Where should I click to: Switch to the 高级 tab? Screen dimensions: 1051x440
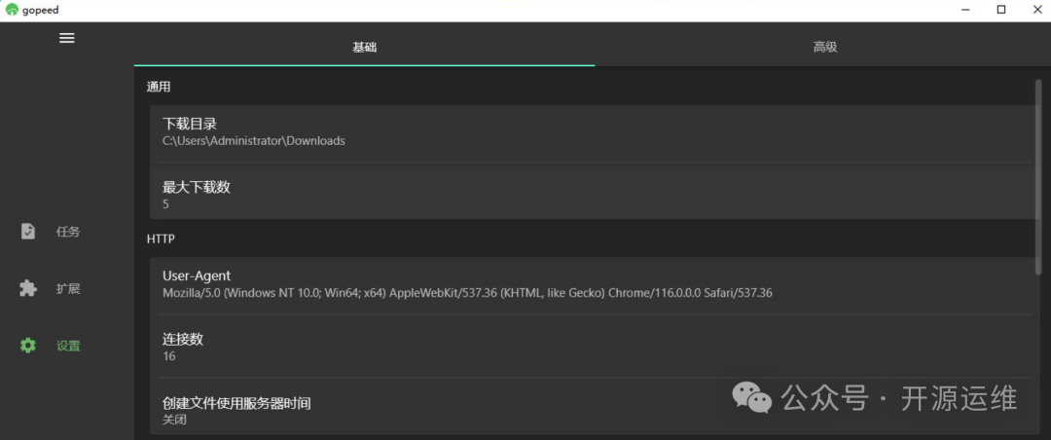point(824,47)
